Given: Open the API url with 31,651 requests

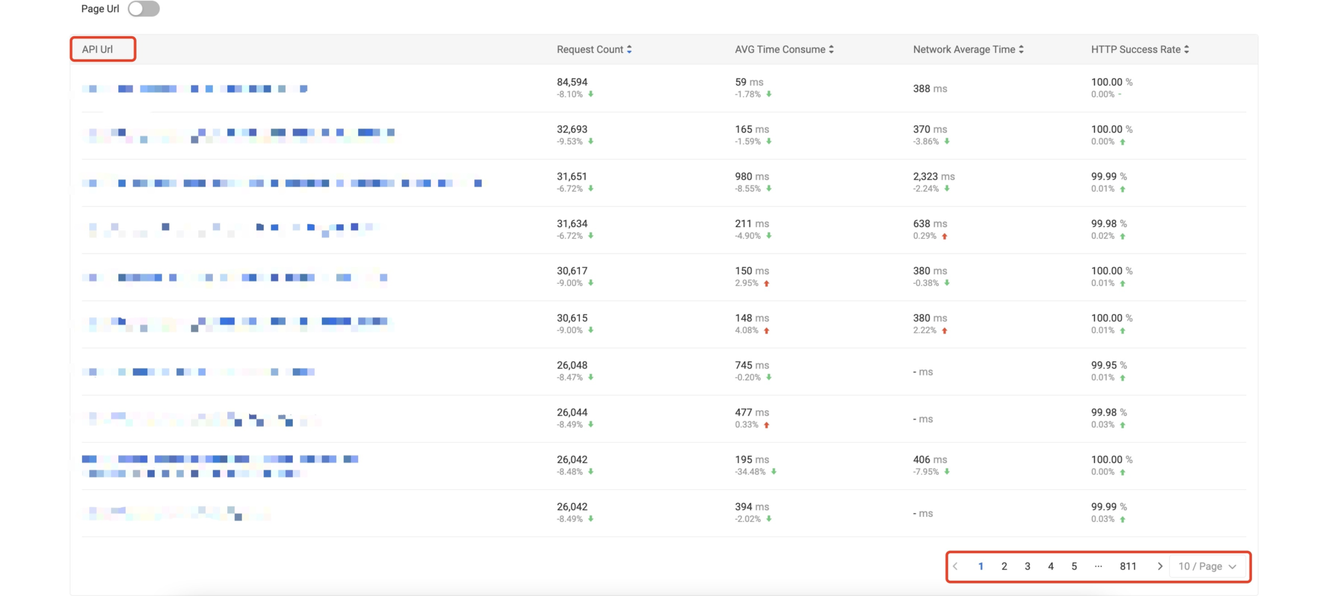Looking at the screenshot, I should tap(282, 183).
